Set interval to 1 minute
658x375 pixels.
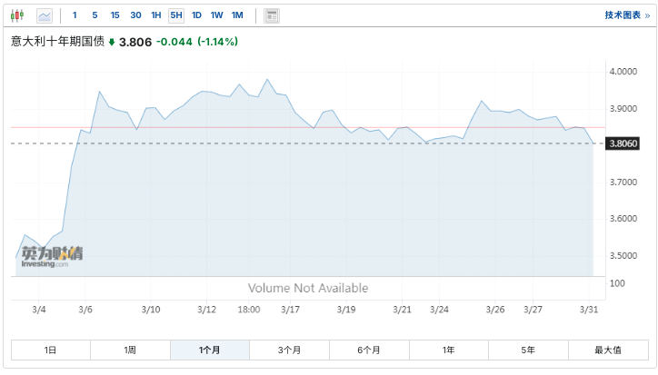(75, 15)
